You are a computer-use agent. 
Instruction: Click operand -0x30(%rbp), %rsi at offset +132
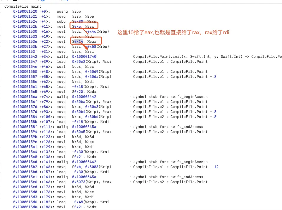pyautogui.click(x=91, y=152)
